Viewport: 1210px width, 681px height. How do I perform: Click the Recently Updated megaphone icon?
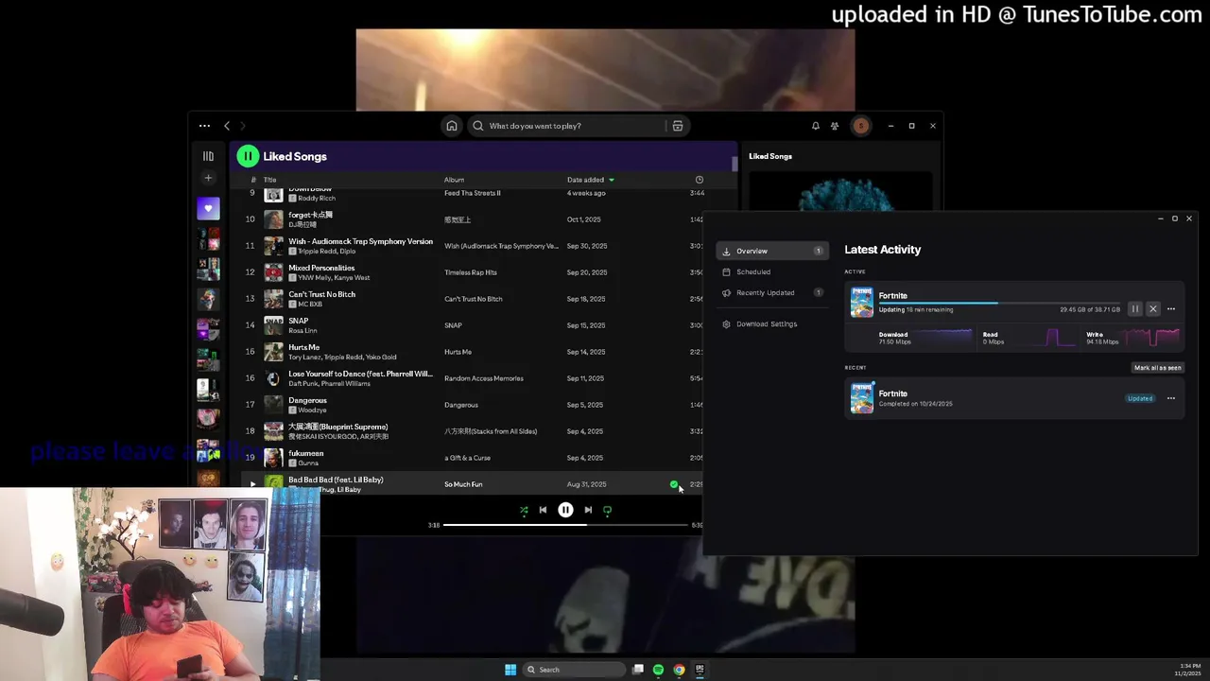click(x=726, y=292)
